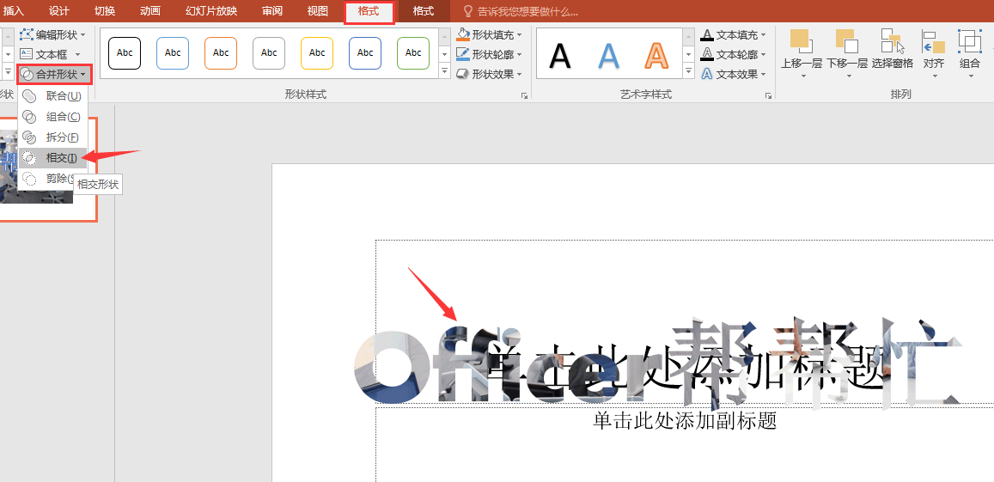Screen dimensions: 994x482
Task: Click the text fill A icon
Action: [x=707, y=35]
